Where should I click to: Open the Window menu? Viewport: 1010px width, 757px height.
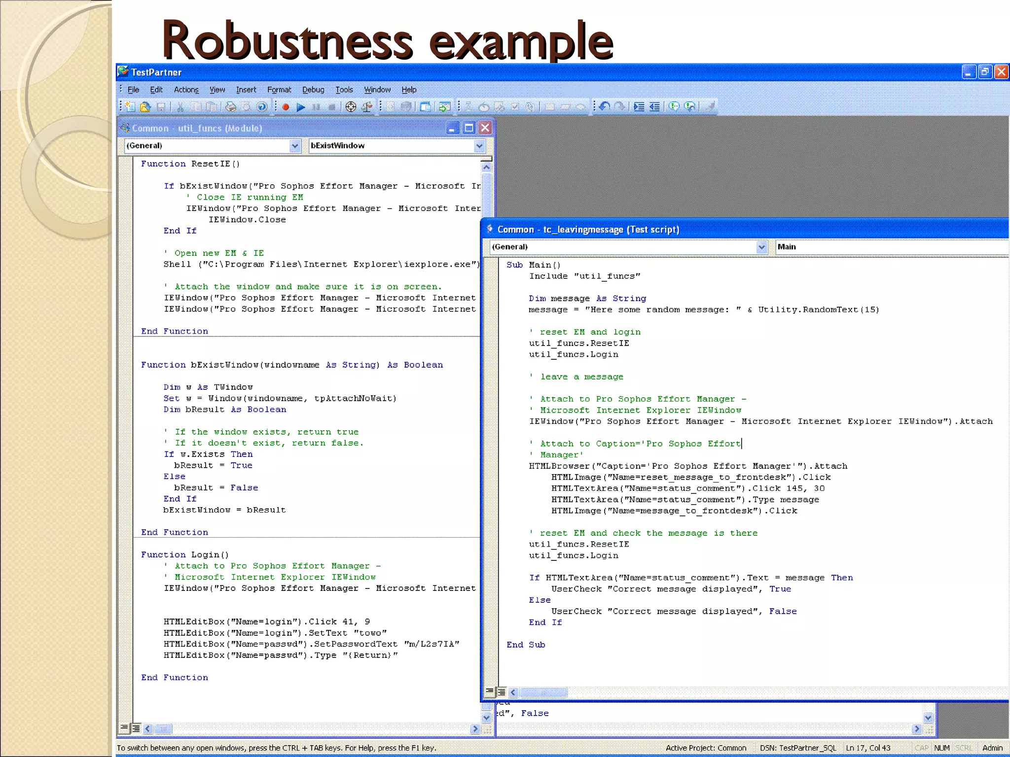pos(377,90)
